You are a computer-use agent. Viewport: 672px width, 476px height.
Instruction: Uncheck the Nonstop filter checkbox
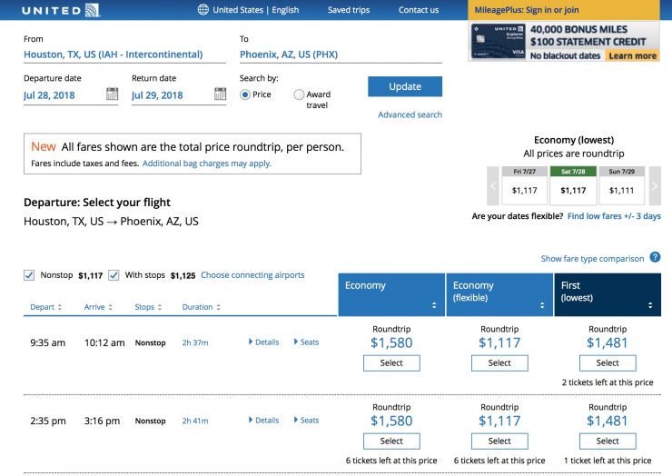pos(29,275)
